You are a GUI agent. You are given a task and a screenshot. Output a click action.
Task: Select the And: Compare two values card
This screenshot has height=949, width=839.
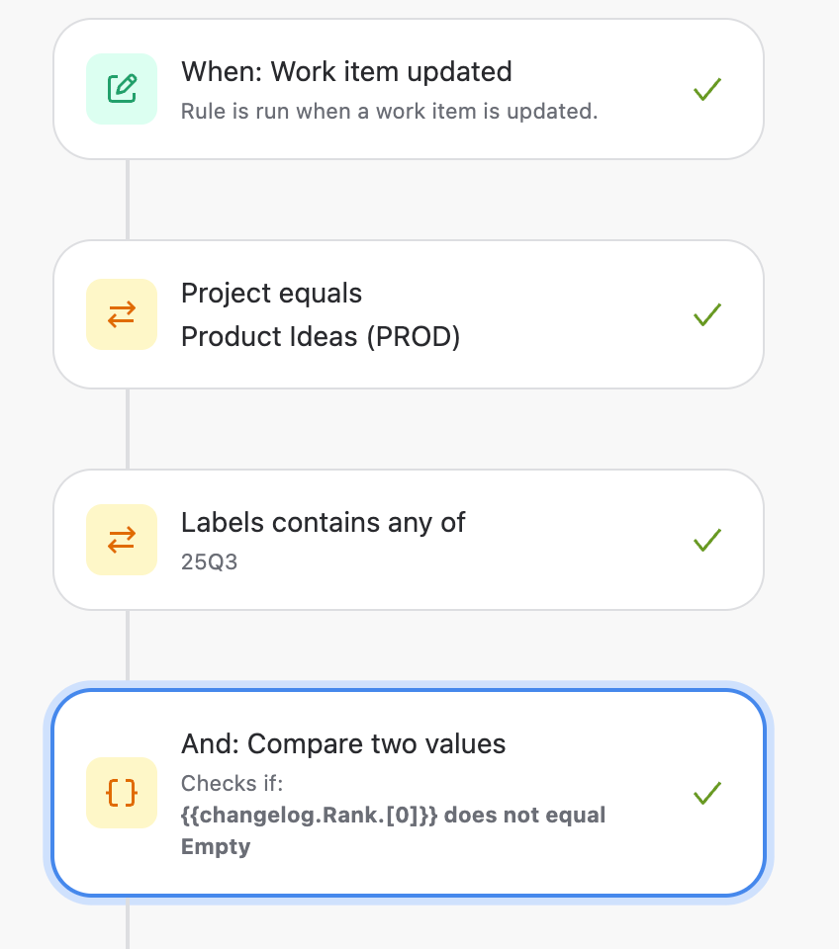pyautogui.click(x=409, y=792)
